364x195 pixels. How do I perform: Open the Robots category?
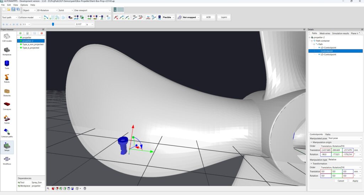pyautogui.click(x=7, y=78)
